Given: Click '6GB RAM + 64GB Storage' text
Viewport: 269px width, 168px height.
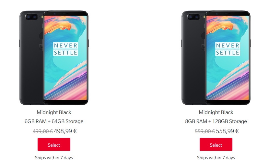Looking at the screenshot, I should 54,121.
